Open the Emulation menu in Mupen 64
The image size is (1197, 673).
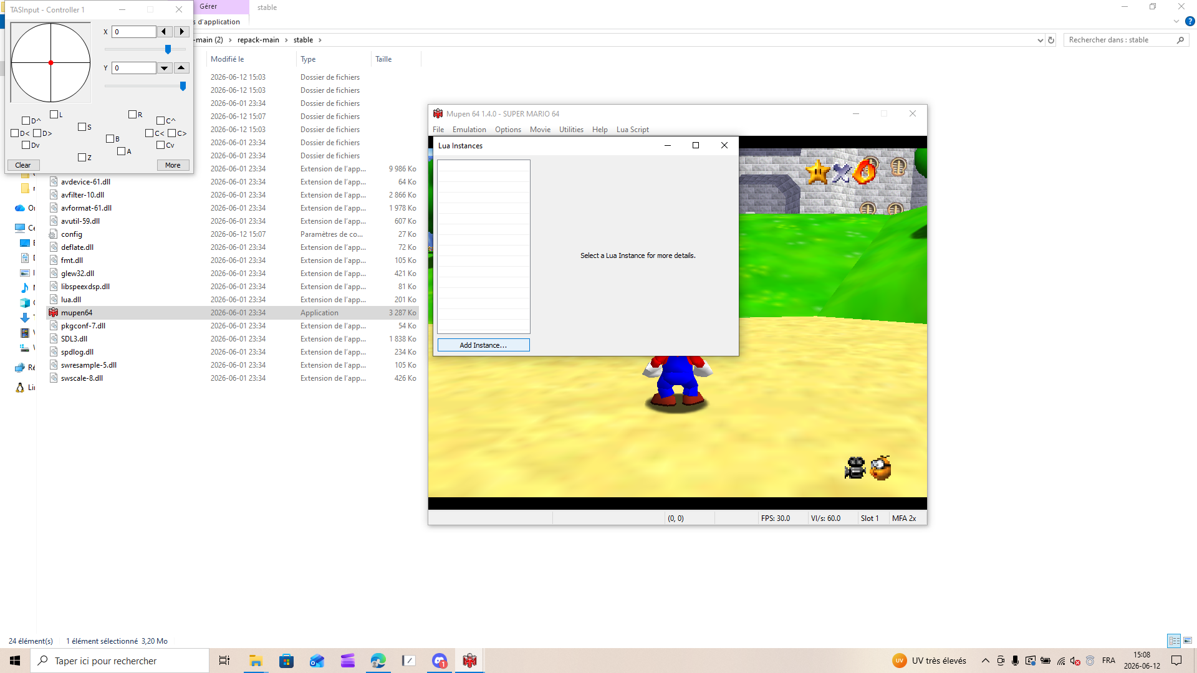[x=469, y=130]
